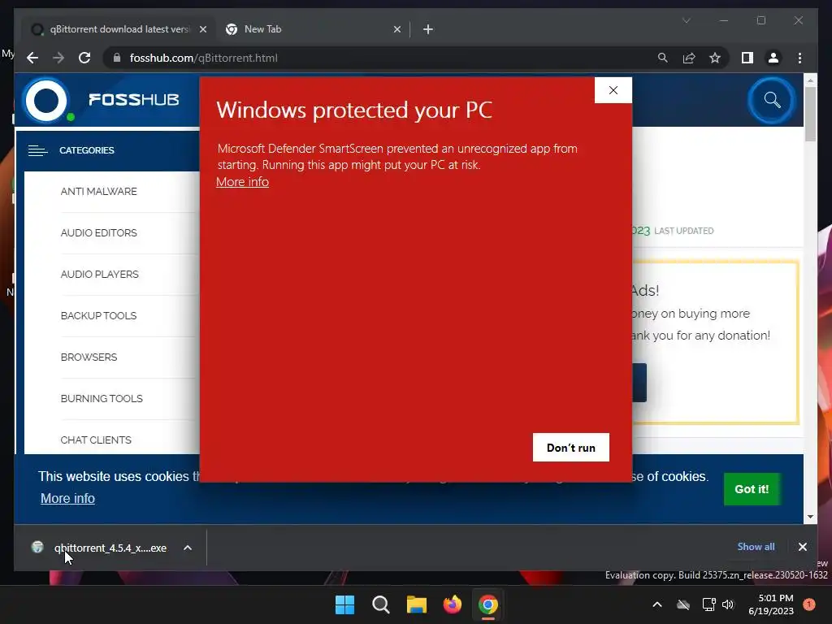Open a new browser tab
832x624 pixels.
click(x=428, y=29)
